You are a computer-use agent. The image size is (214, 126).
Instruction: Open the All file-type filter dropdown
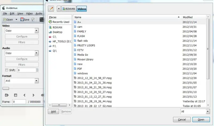208,112
